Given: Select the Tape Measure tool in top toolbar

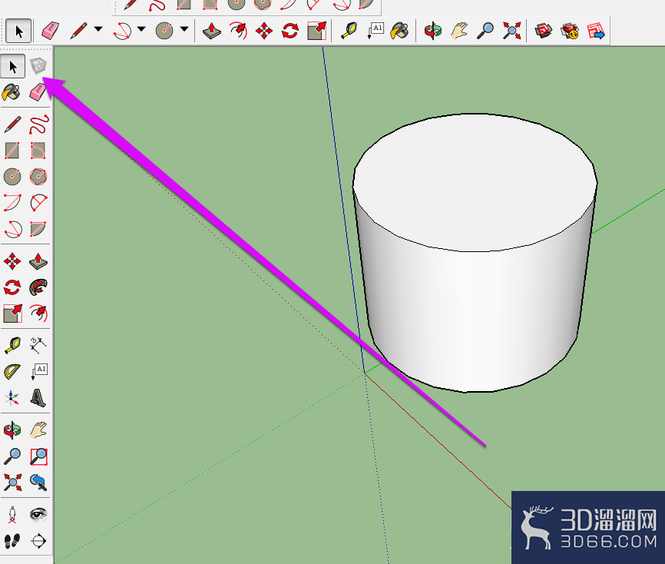Looking at the screenshot, I should [349, 31].
